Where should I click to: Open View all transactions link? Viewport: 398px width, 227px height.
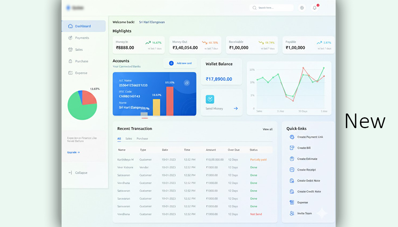click(x=268, y=129)
